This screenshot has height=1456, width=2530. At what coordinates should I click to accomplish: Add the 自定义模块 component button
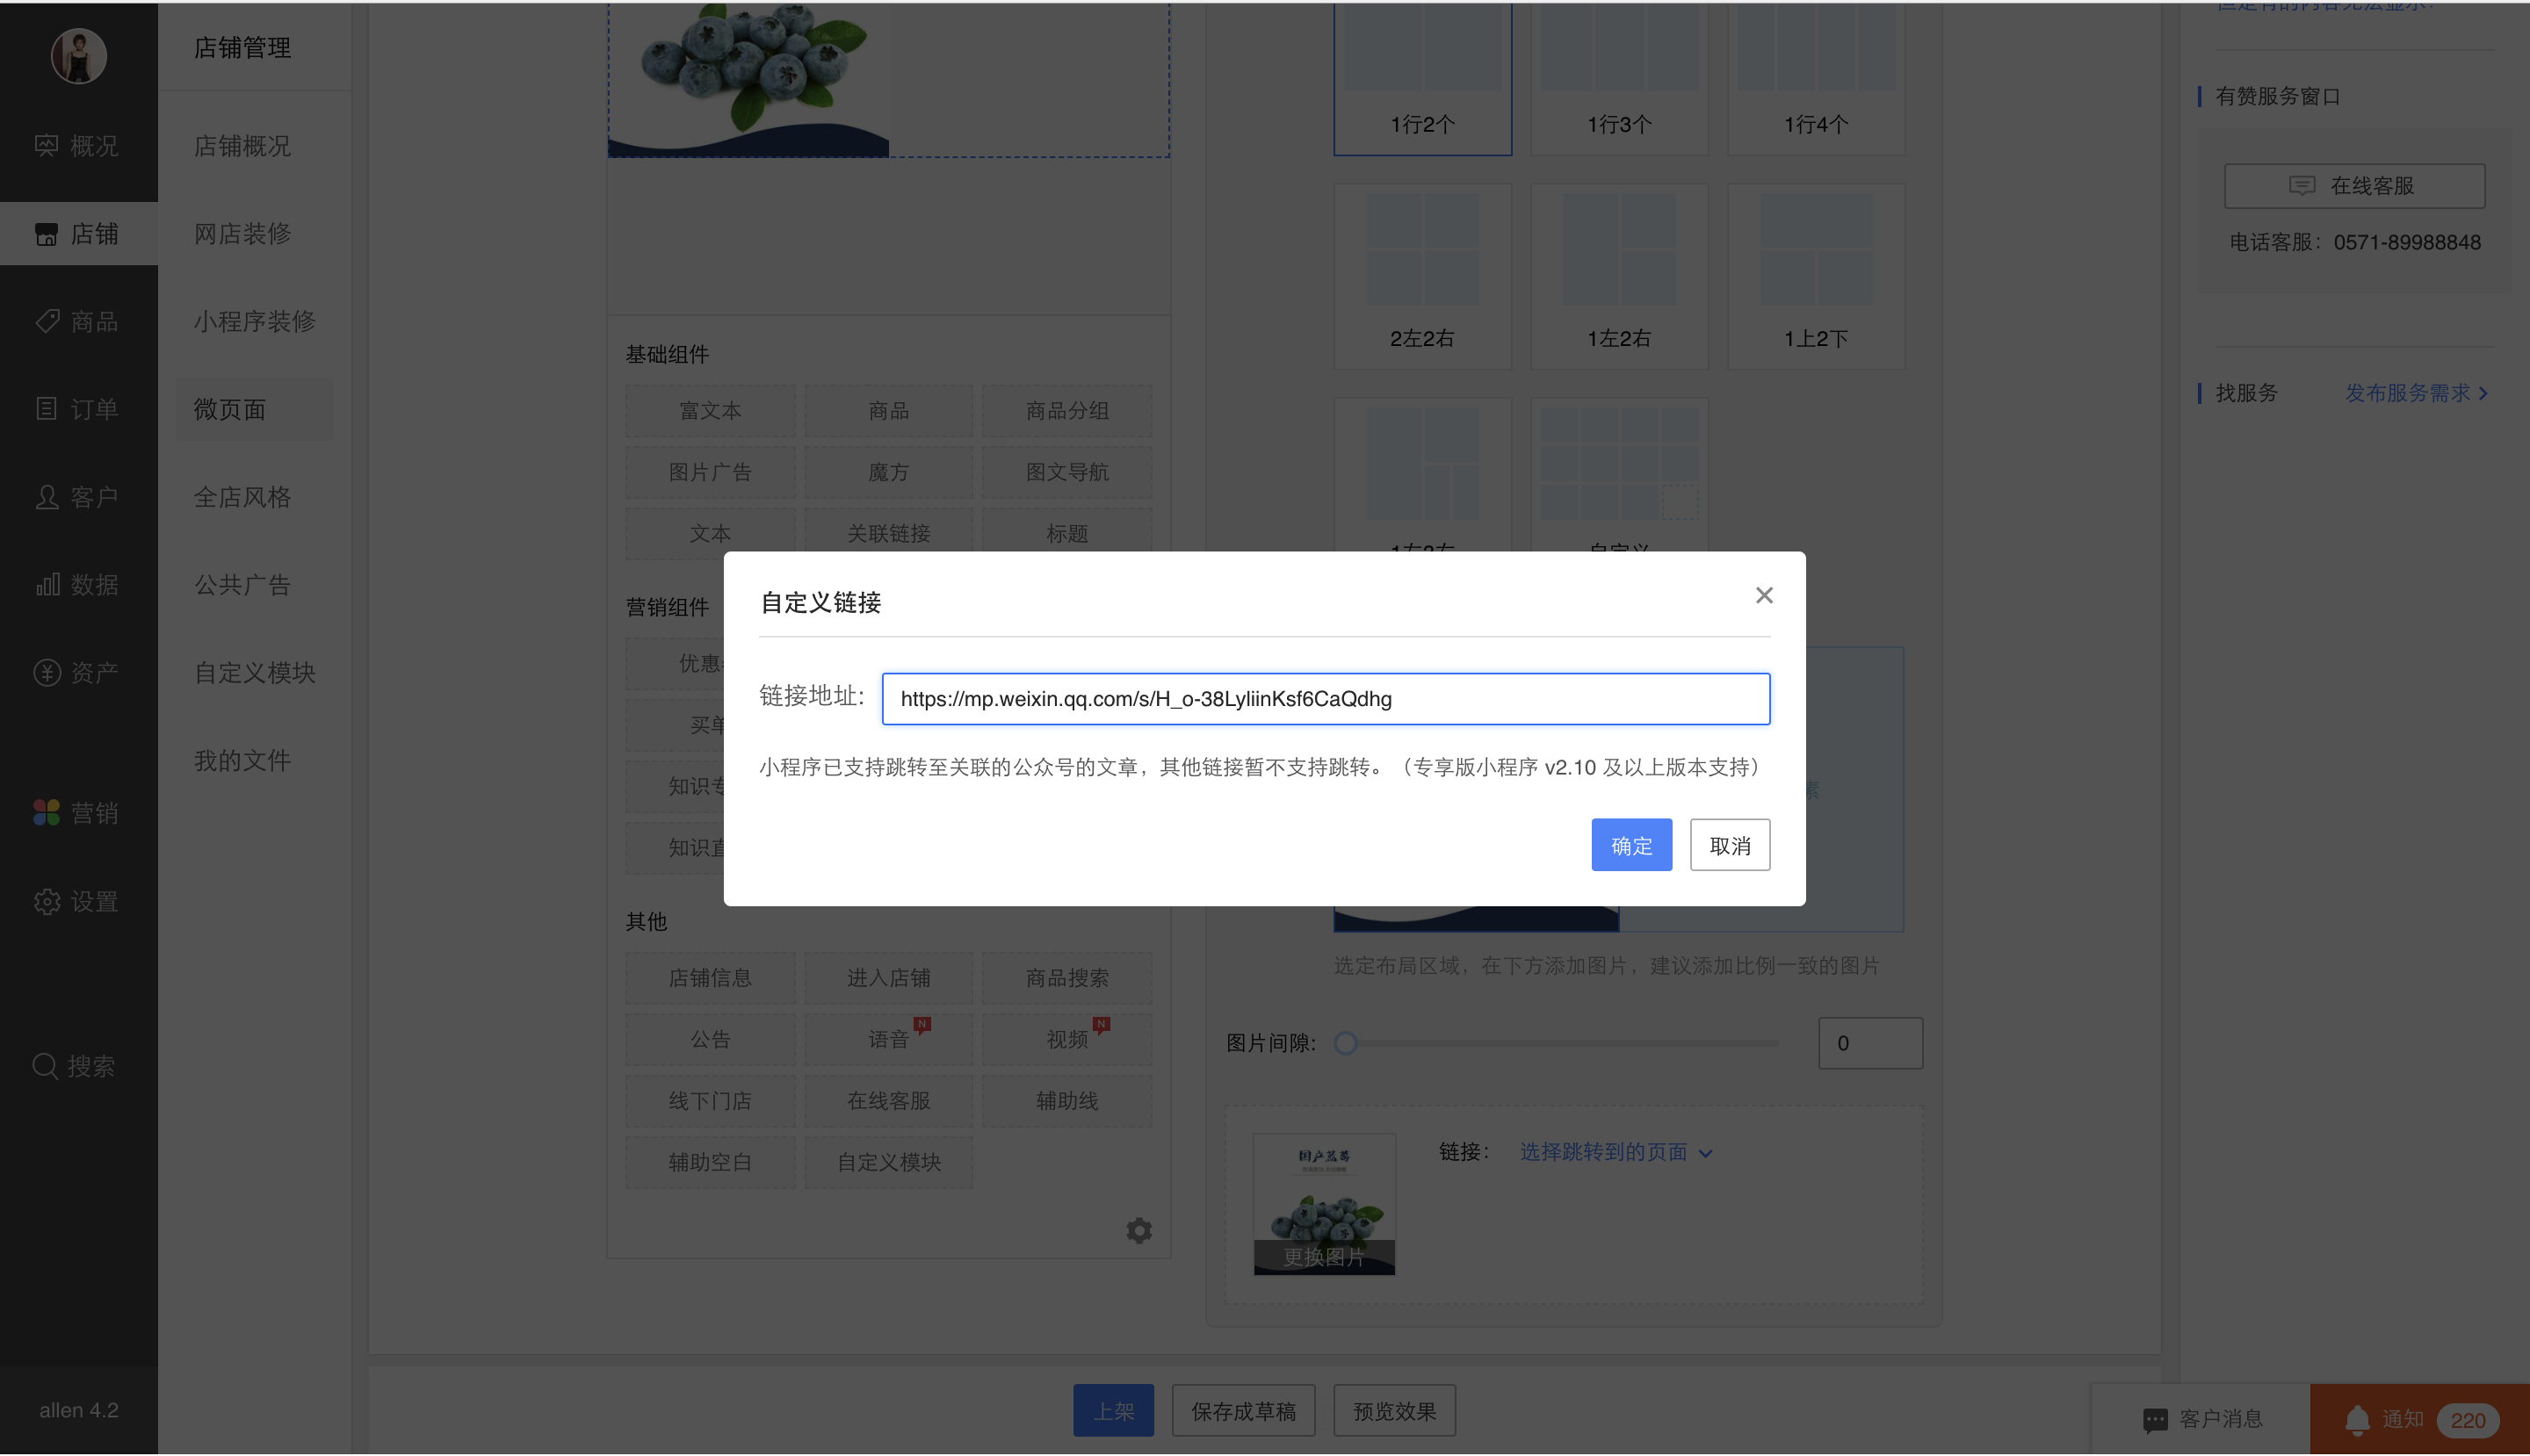coord(888,1162)
